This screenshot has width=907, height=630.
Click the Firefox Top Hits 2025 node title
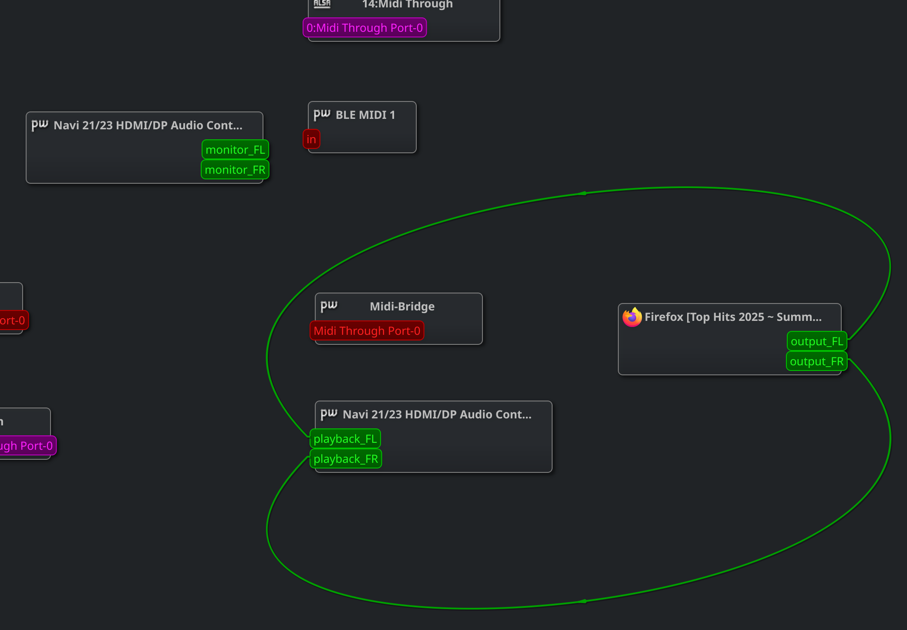[x=733, y=317]
